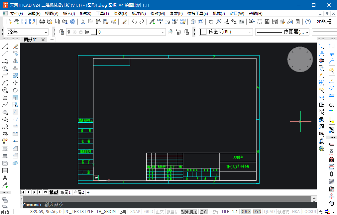
Task: Toggle SNAP mode in status bar
Action: tap(135, 212)
